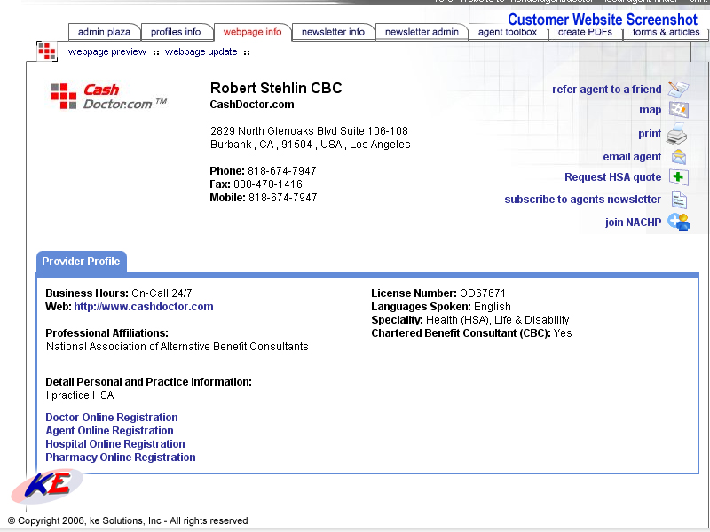Switch to the create PDFs tab
This screenshot has height=532, width=710.
[x=585, y=32]
